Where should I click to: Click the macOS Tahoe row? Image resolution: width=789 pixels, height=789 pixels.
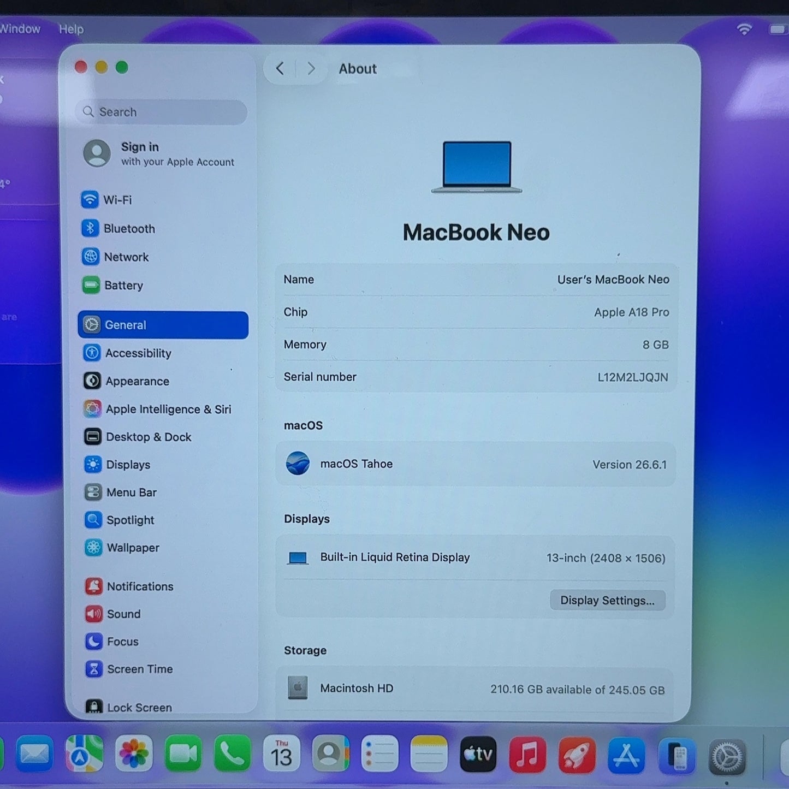click(x=476, y=464)
